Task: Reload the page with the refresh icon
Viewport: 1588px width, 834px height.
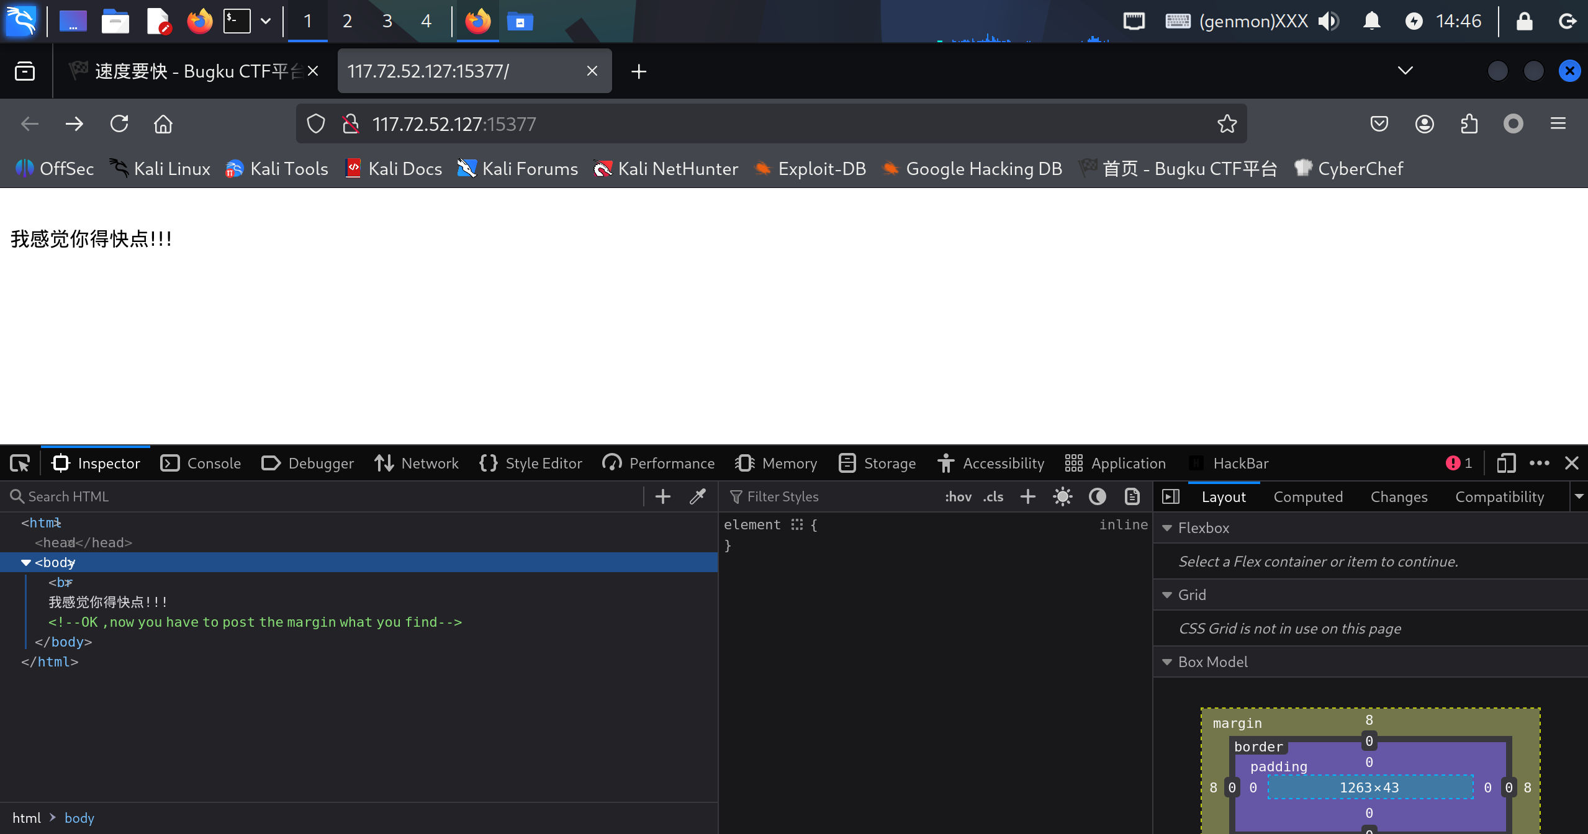Action: click(119, 124)
